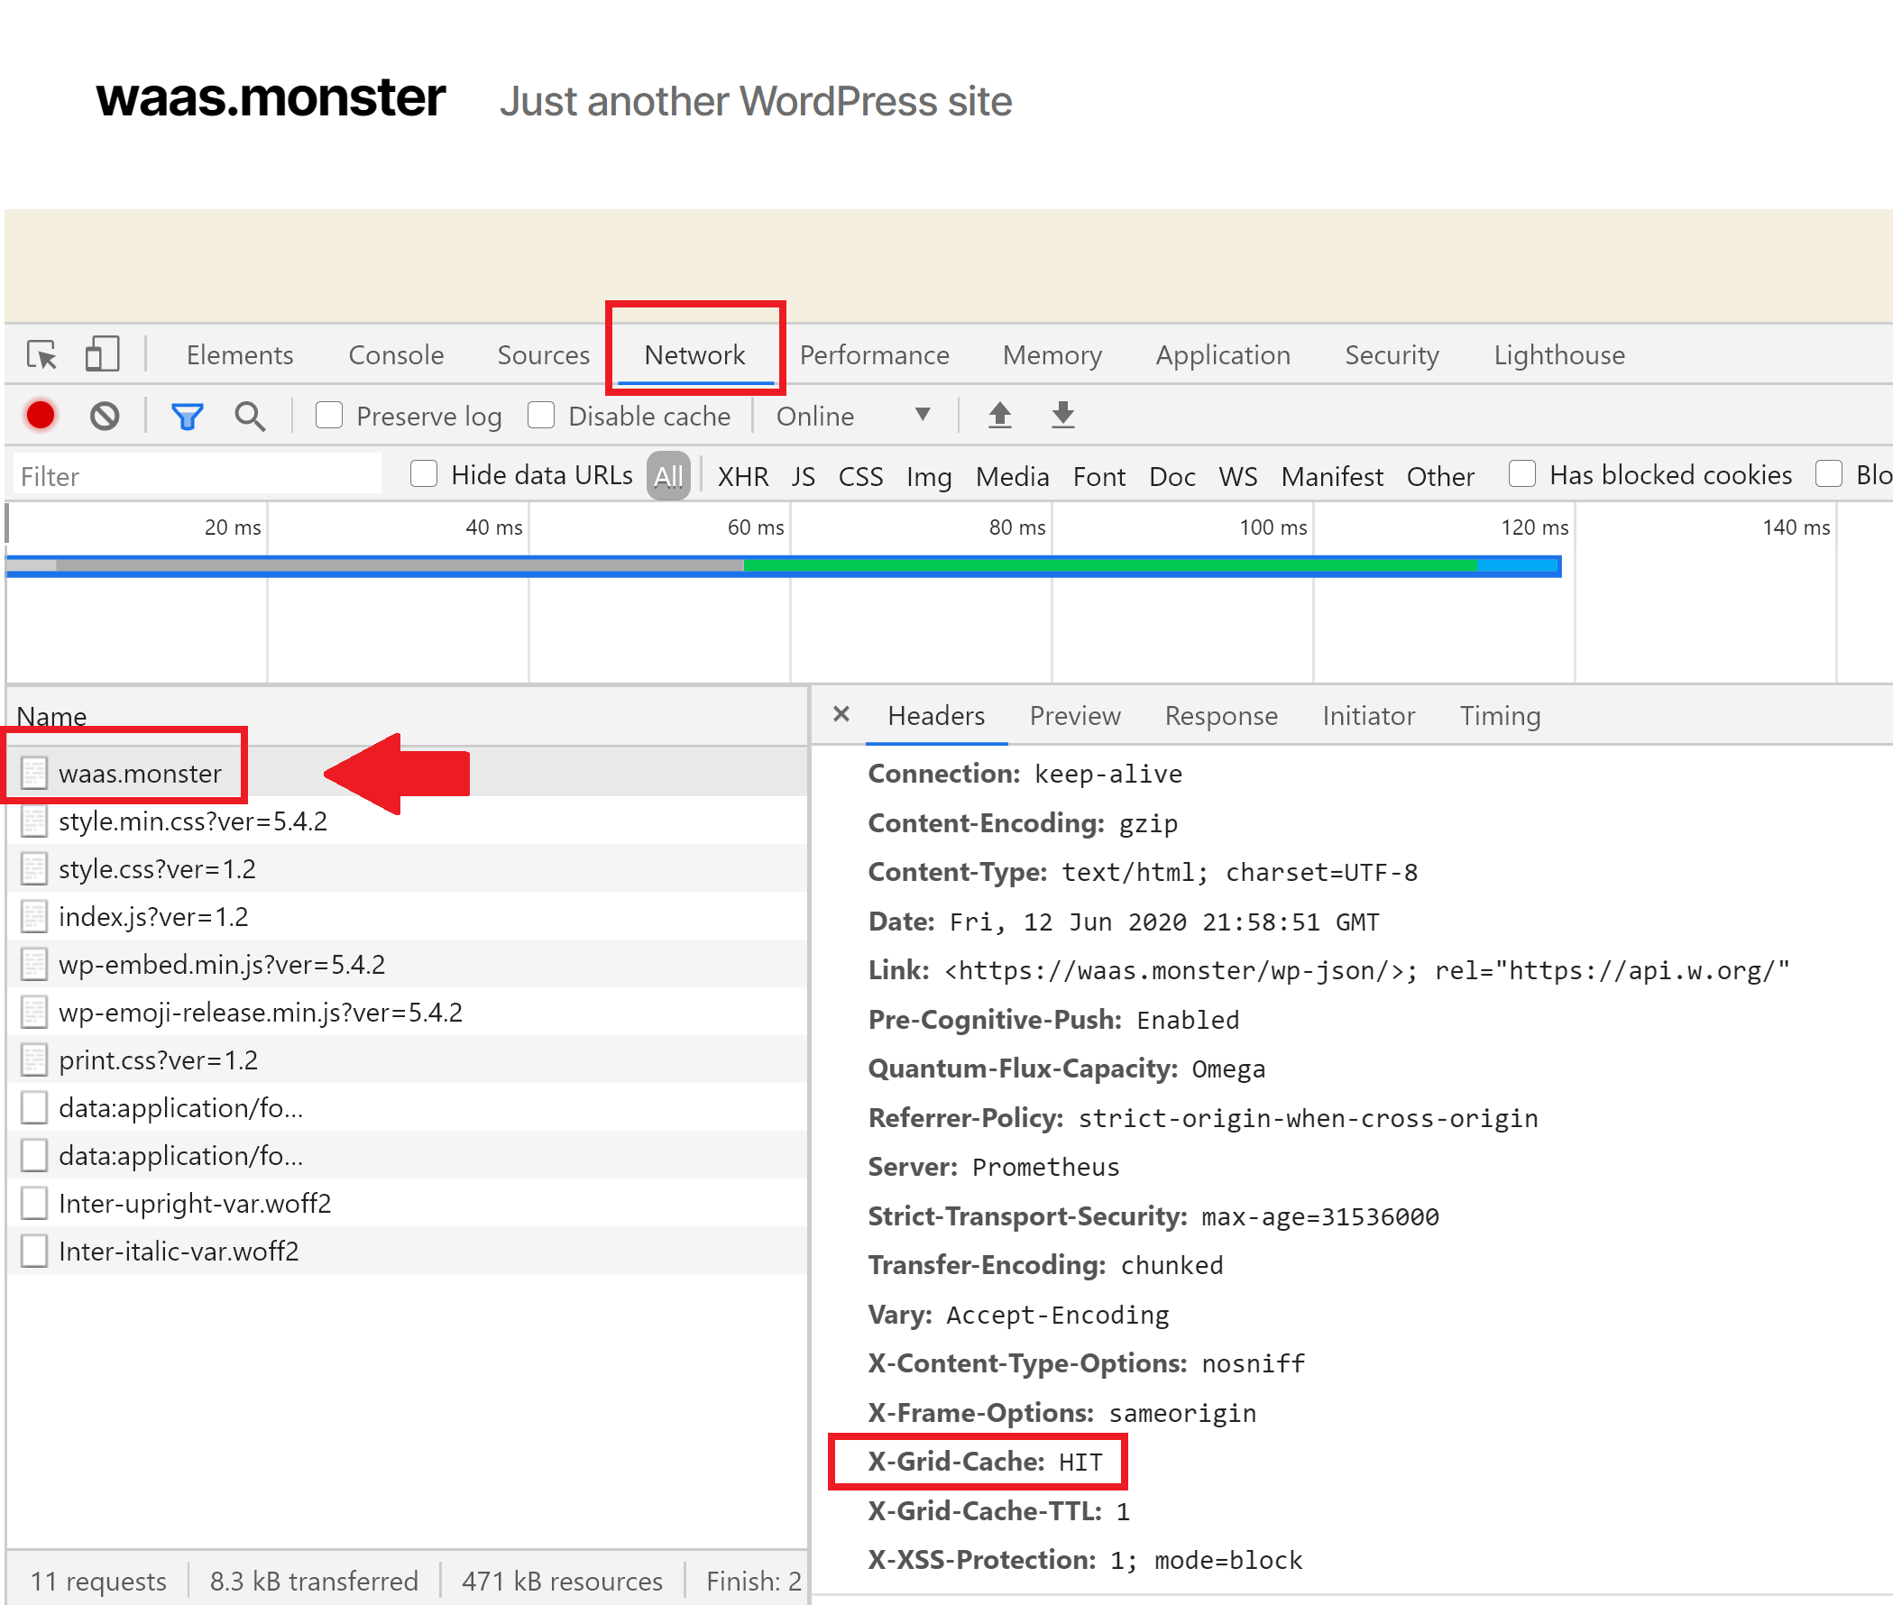Filter requests by XHR
Screen dimensions: 1893x1605
pyautogui.click(x=742, y=476)
